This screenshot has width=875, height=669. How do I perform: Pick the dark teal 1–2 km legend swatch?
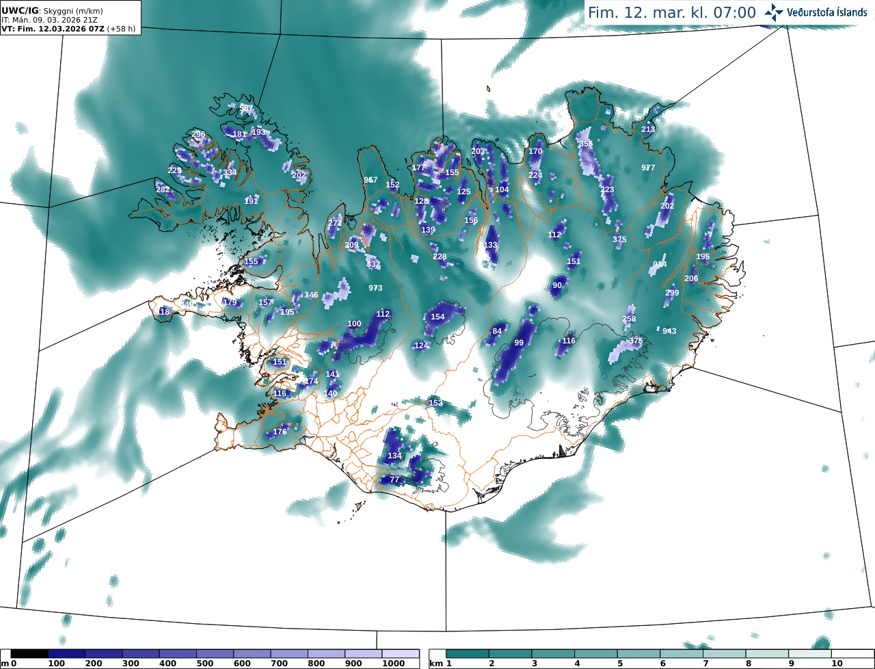tap(468, 654)
